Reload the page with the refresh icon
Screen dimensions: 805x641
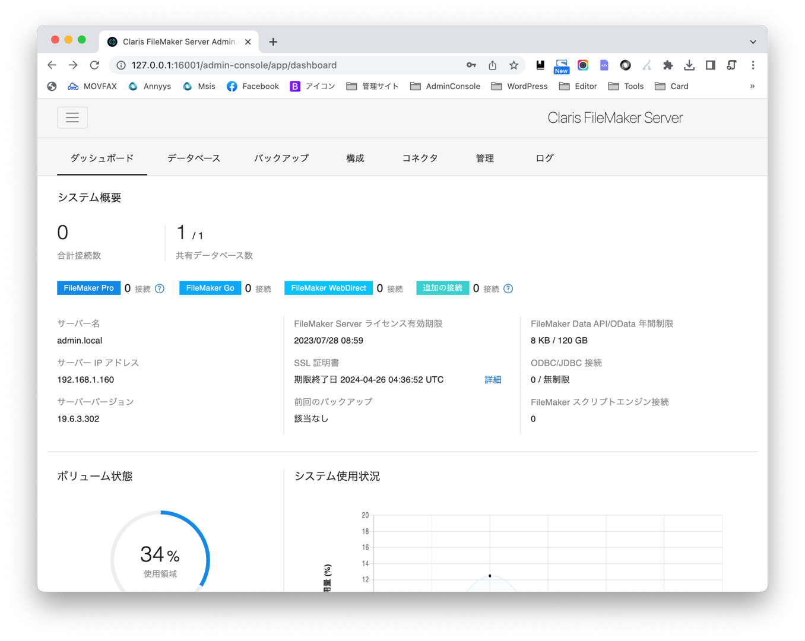click(x=94, y=65)
